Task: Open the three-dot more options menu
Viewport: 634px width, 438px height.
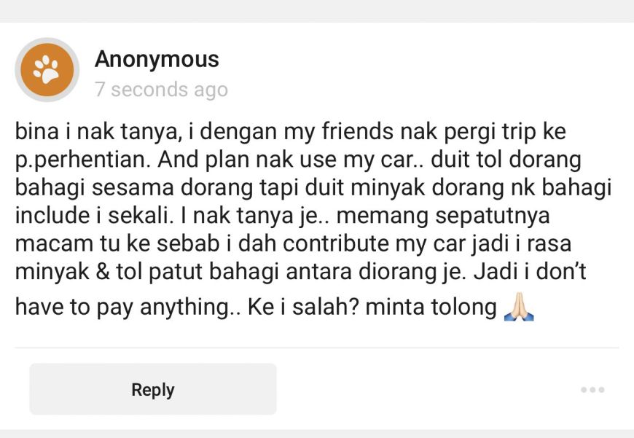Action: pos(592,389)
